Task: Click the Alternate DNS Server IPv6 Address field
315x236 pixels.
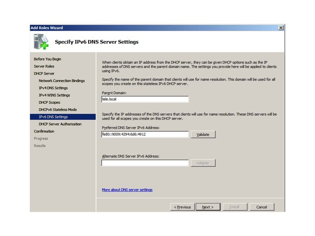Action: click(x=145, y=163)
